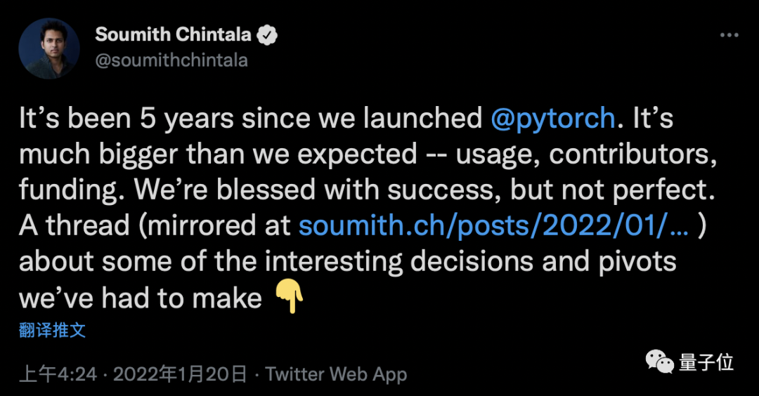
Task: Follow the soumith.ch/posts/2022/01 link
Action: click(x=491, y=225)
